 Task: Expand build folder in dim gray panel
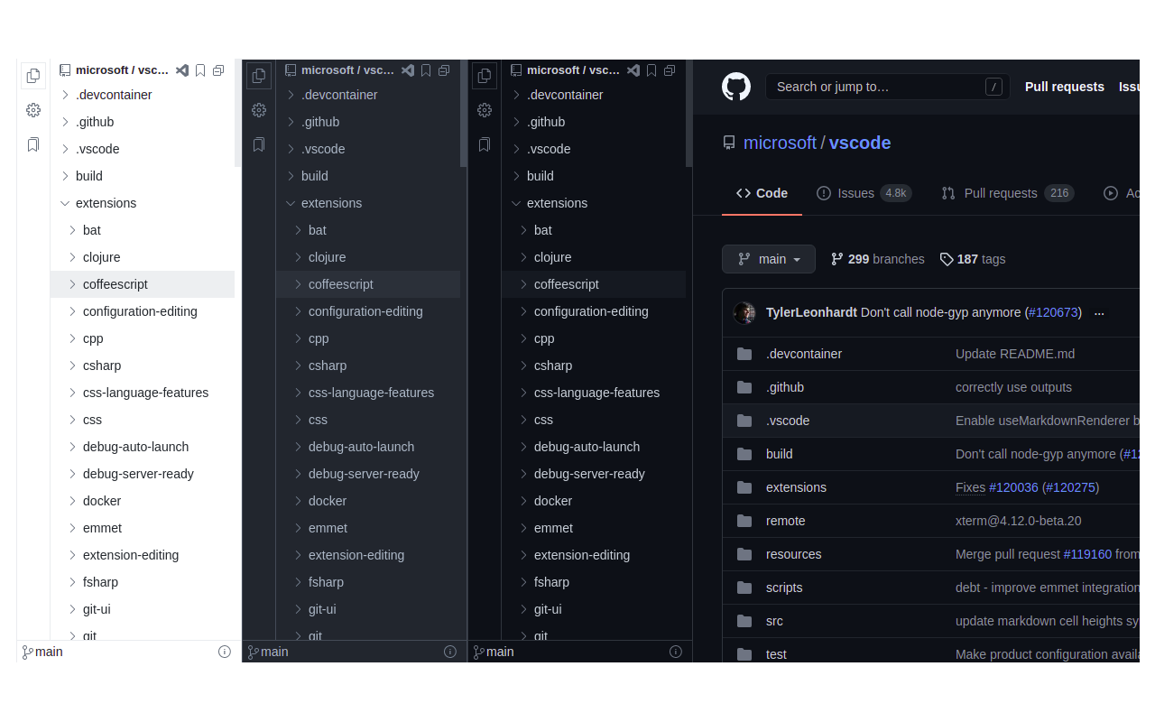coord(291,176)
